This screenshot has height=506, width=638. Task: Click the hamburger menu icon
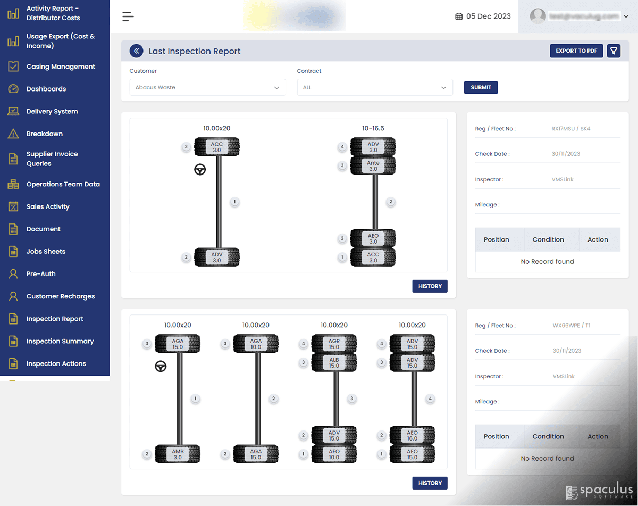tap(128, 16)
